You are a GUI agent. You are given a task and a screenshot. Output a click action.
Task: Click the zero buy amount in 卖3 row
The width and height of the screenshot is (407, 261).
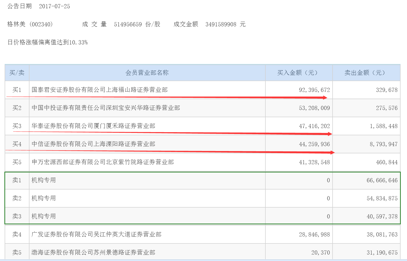(x=328, y=216)
